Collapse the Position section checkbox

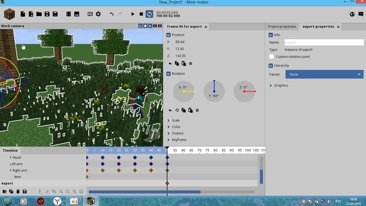pos(168,35)
